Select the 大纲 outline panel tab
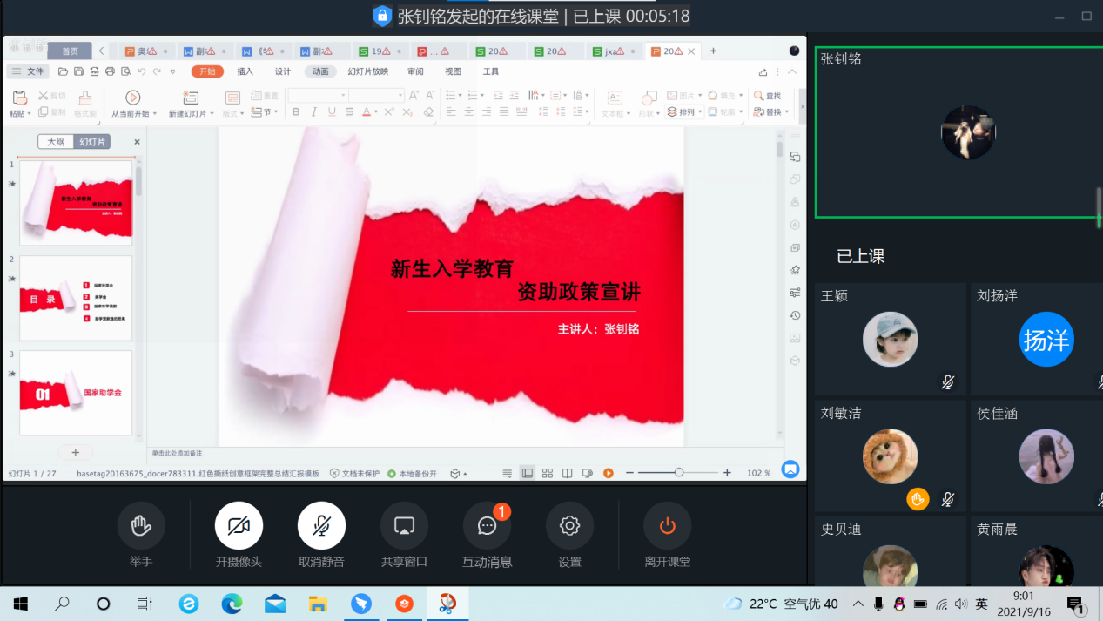Viewport: 1103px width, 621px height. pos(56,142)
